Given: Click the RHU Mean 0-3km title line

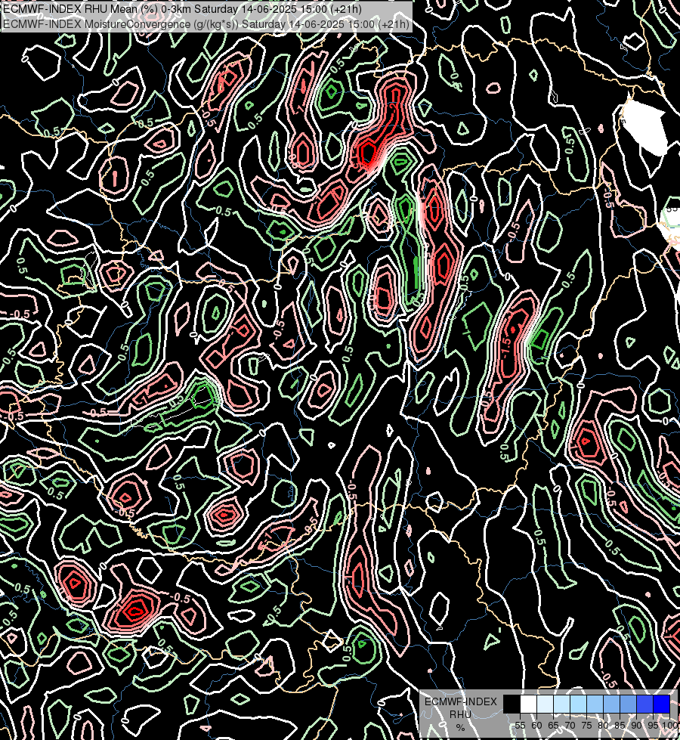Looking at the screenshot, I should click(182, 9).
